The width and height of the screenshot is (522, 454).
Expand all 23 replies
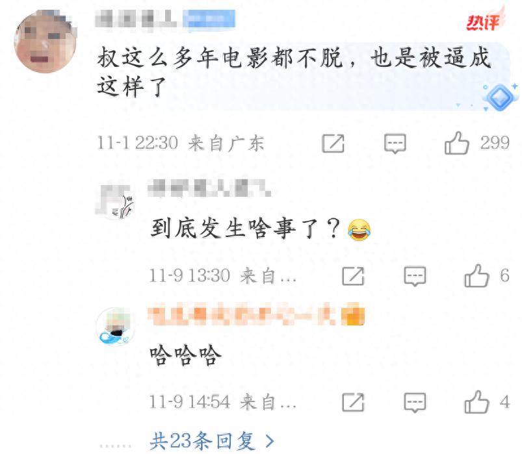click(212, 441)
